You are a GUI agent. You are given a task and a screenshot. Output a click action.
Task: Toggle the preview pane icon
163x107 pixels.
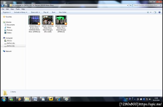click(x=155, y=12)
